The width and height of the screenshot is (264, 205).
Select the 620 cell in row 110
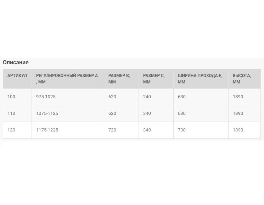point(121,113)
